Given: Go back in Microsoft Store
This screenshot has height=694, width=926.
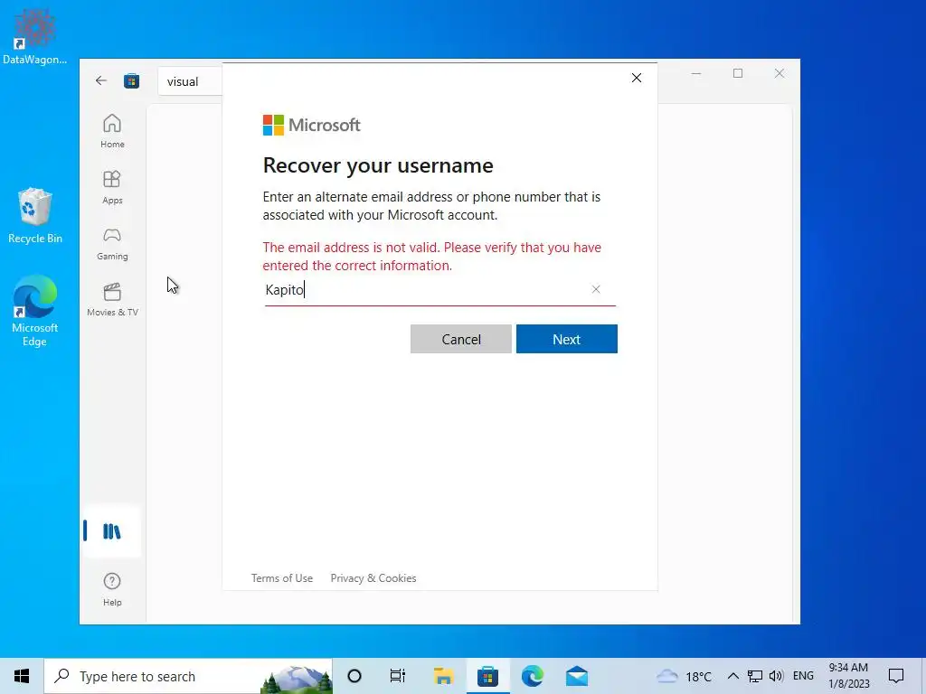Looking at the screenshot, I should 101,80.
